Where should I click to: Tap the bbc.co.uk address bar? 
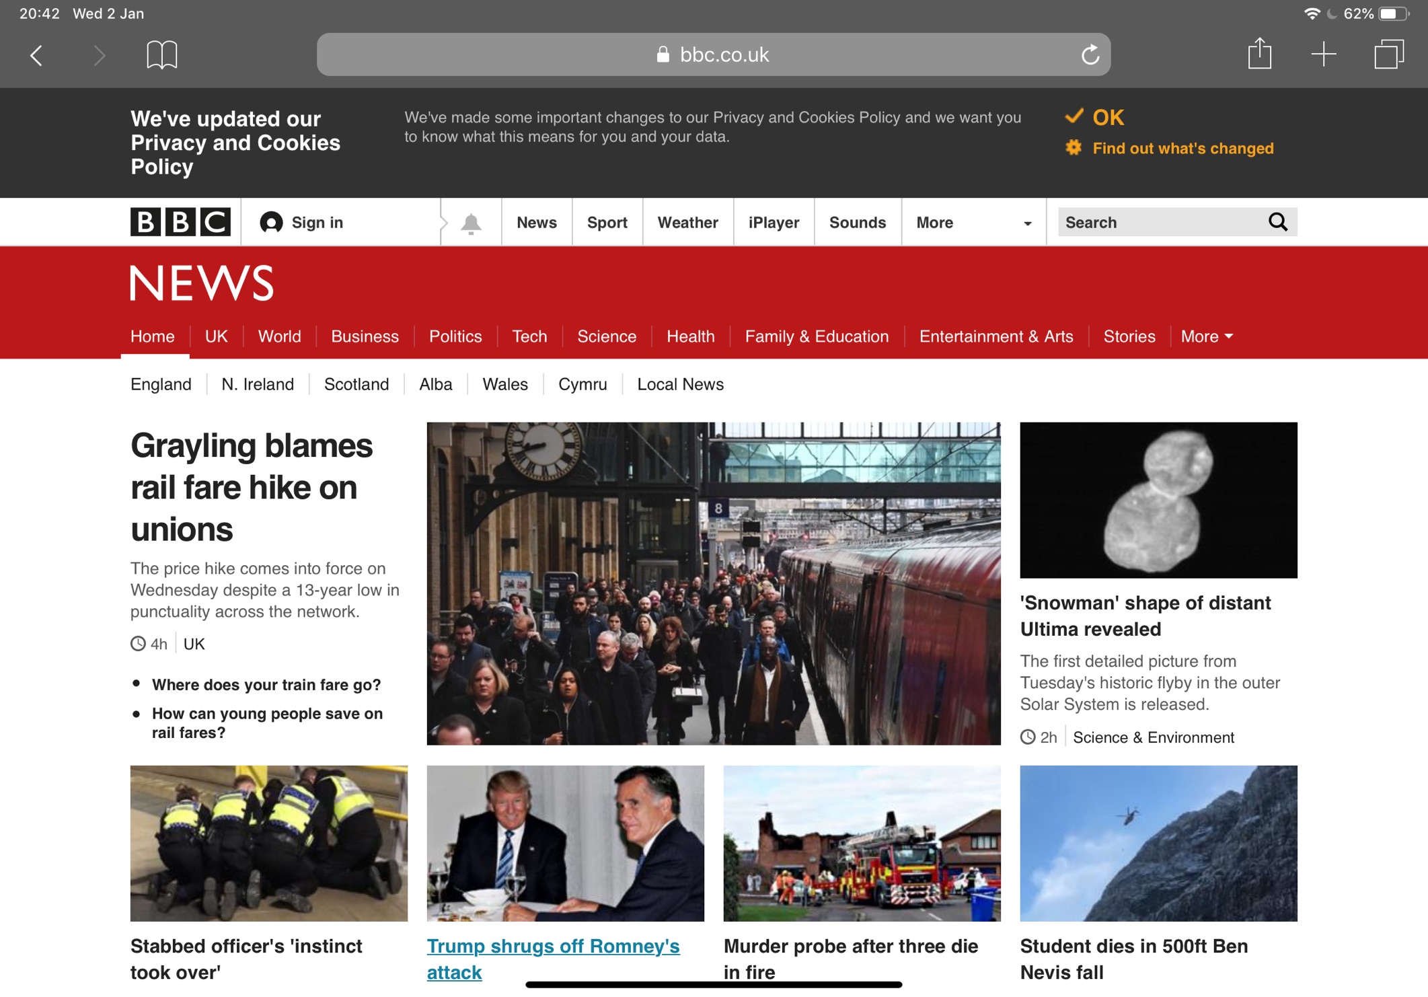point(713,54)
